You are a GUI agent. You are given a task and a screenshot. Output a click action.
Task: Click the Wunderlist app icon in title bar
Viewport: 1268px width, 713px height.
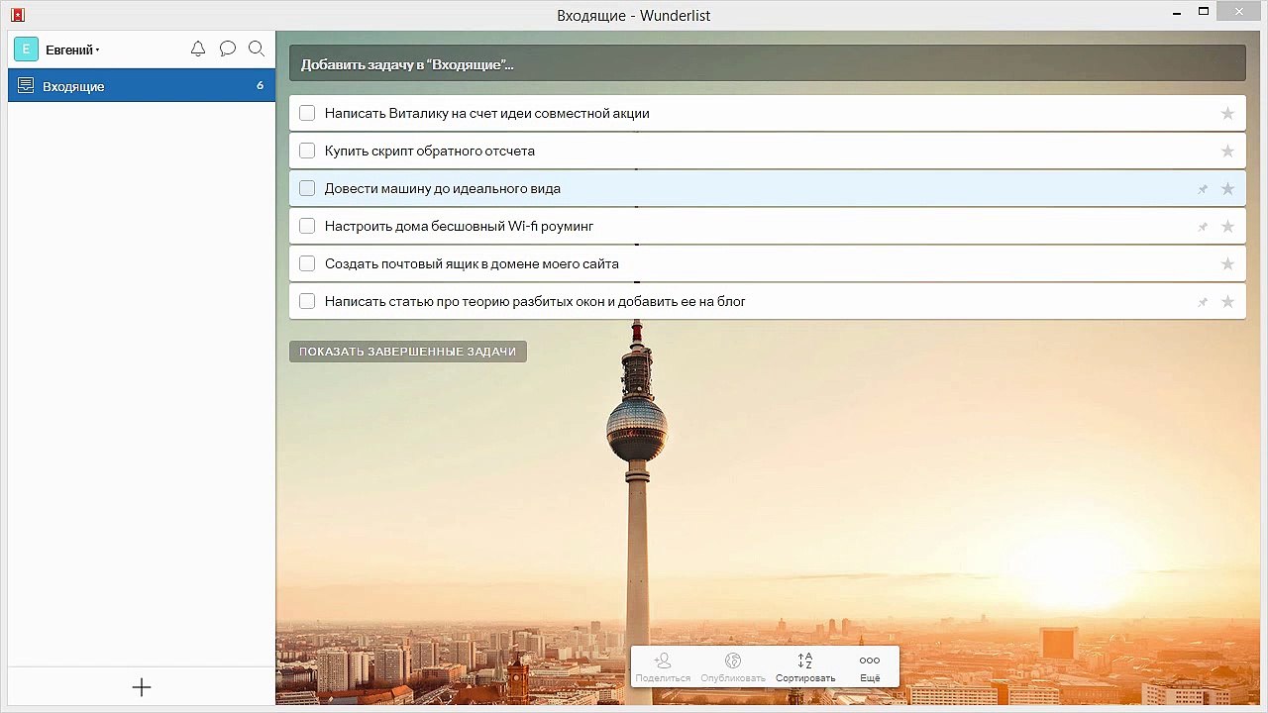pyautogui.click(x=17, y=14)
